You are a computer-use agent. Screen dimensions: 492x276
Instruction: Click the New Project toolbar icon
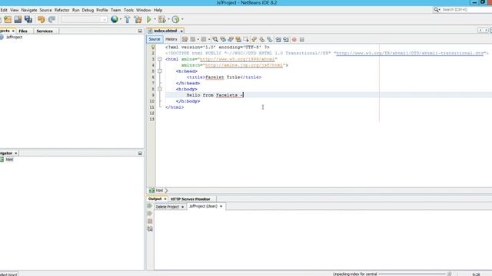[x=8, y=19]
